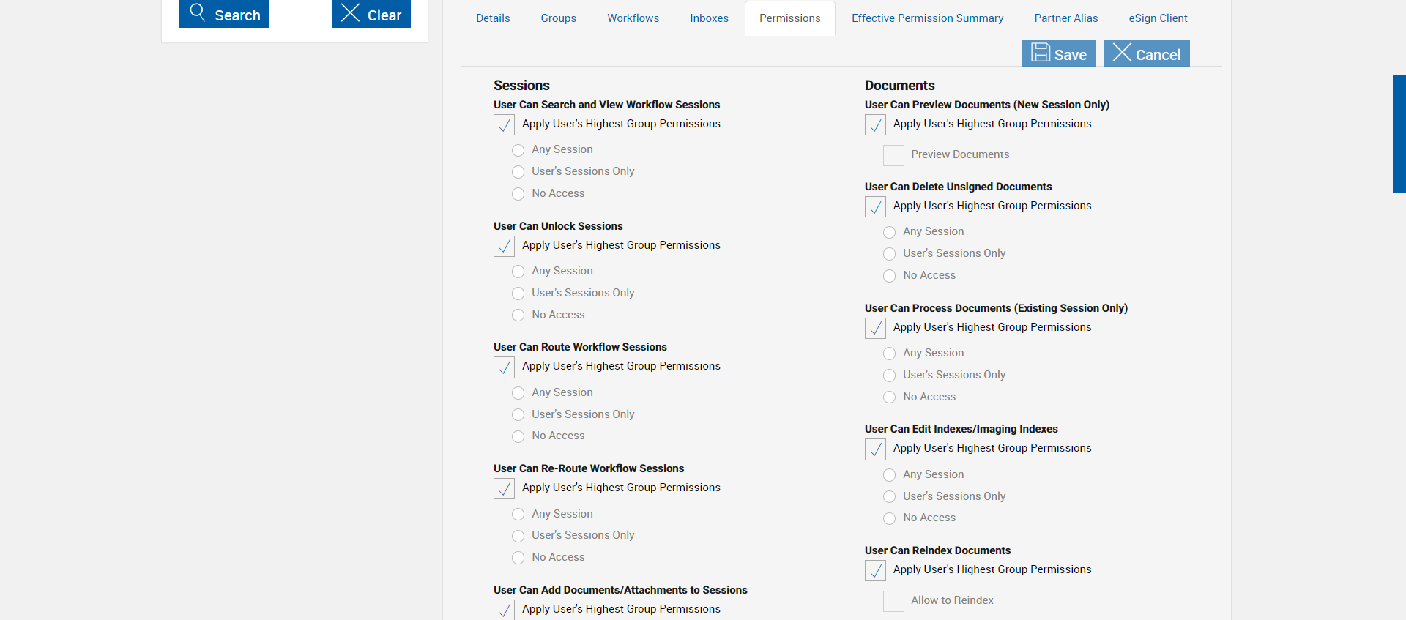
Task: Go to the eSign Client tab
Action: pyautogui.click(x=1158, y=18)
